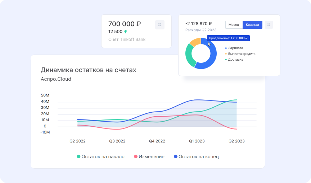Click the grid icon on the Tinkoff Bank card

160,25
